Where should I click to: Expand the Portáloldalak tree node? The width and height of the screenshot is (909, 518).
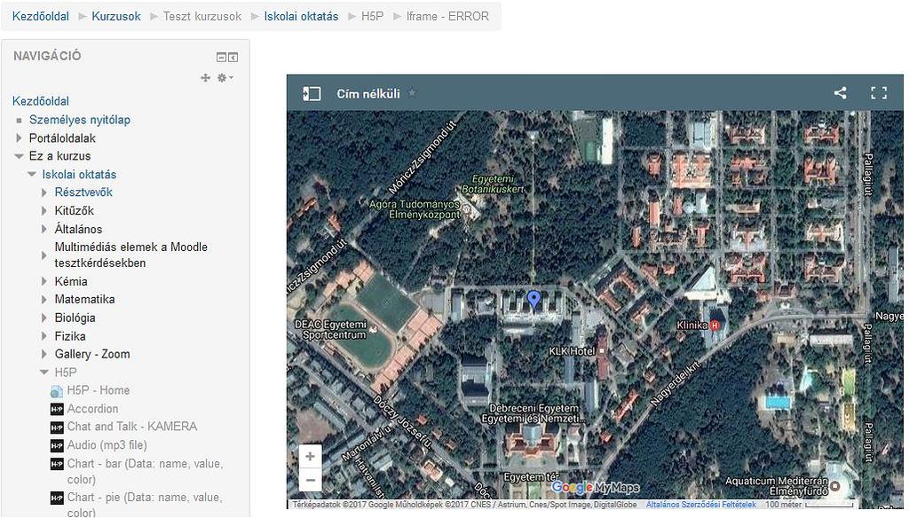pos(20,137)
